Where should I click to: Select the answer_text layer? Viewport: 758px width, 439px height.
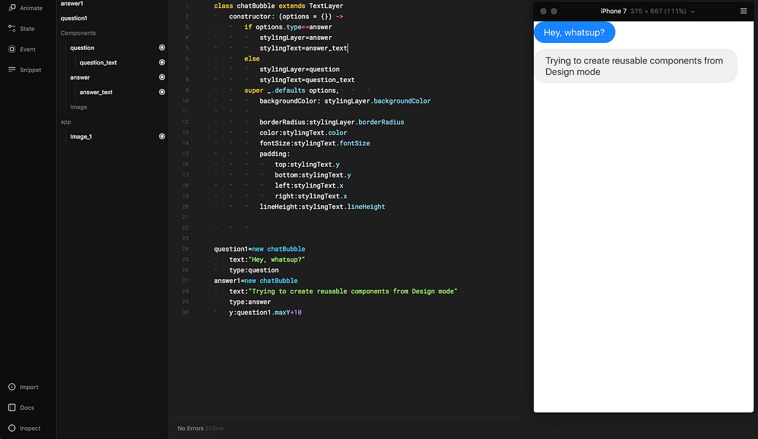[x=96, y=92]
